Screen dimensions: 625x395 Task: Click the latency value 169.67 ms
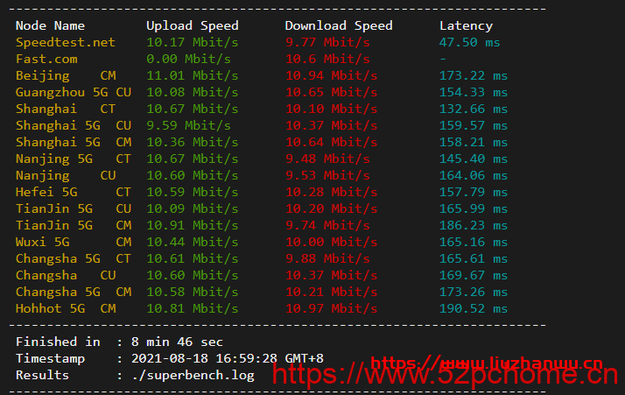coord(474,275)
